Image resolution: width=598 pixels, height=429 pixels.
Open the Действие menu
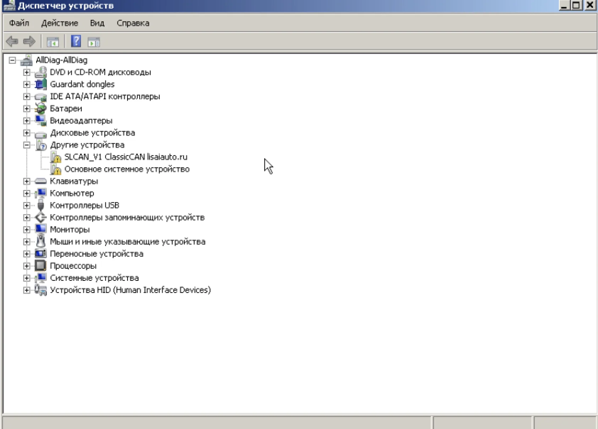[x=60, y=23]
